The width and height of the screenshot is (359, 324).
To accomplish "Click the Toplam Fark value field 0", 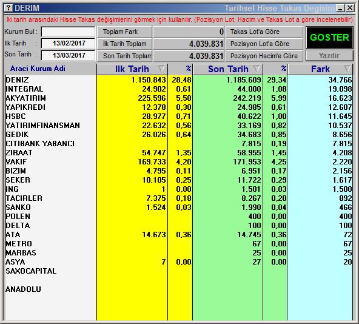I will 189,32.
